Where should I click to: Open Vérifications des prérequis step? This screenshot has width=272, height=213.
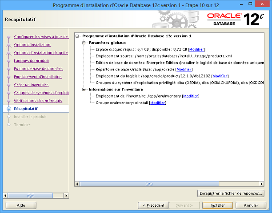[x=38, y=101]
